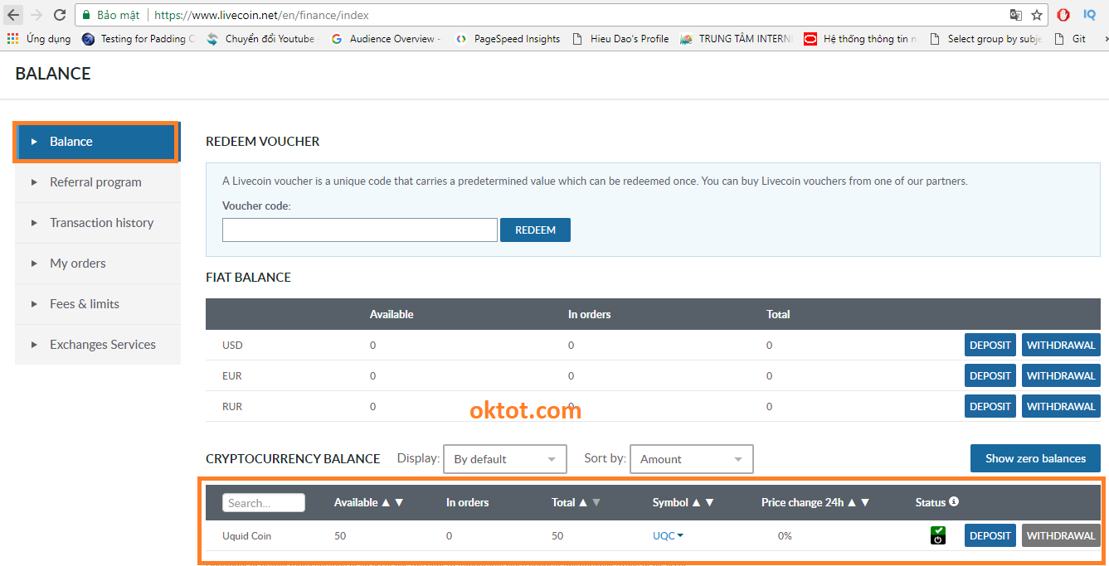Screen dimensions: 1109x566
Task: Click the browser reload page icon
Action: (60, 15)
